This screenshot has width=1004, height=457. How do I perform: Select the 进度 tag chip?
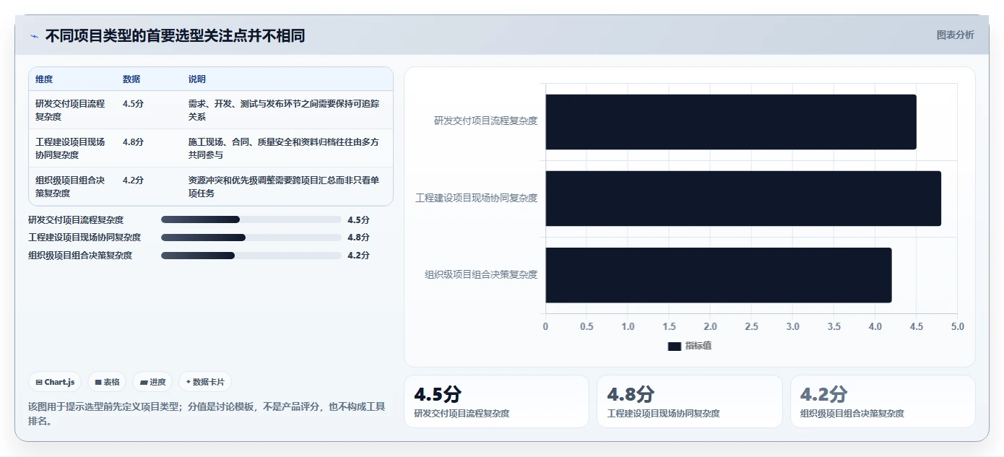point(152,382)
